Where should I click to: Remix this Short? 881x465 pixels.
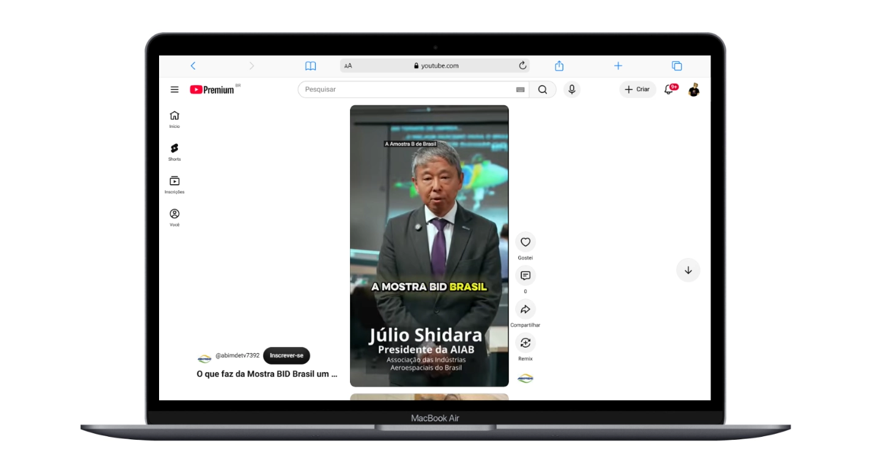coord(526,343)
